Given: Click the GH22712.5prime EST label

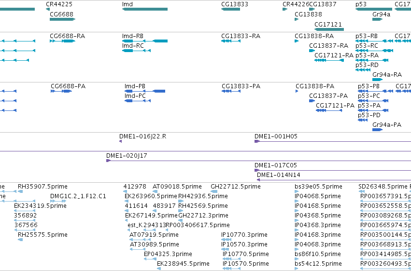Looking at the screenshot, I should (x=235, y=187).
